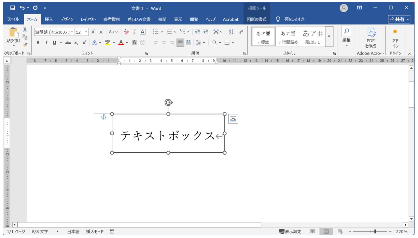The image size is (418, 238).
Task: Toggle Superscript formatting
Action: (x=84, y=43)
